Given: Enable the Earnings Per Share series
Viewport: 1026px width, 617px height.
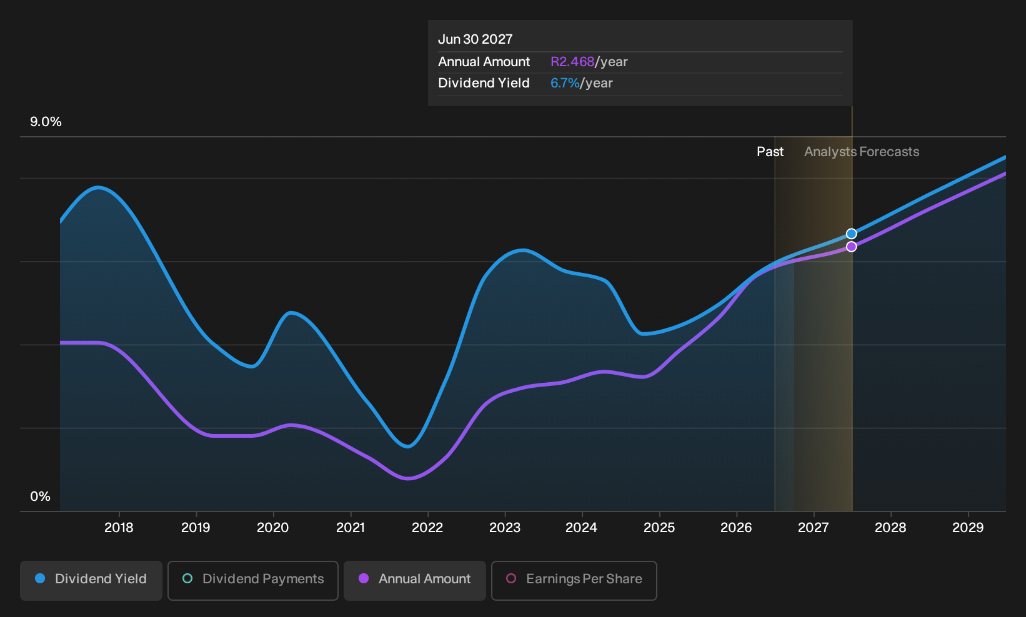Looking at the screenshot, I should (574, 580).
